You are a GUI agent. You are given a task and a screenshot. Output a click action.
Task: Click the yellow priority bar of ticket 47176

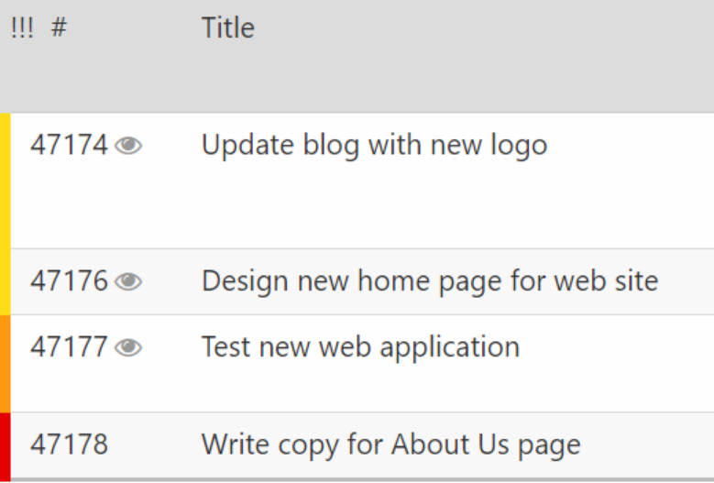pyautogui.click(x=5, y=281)
